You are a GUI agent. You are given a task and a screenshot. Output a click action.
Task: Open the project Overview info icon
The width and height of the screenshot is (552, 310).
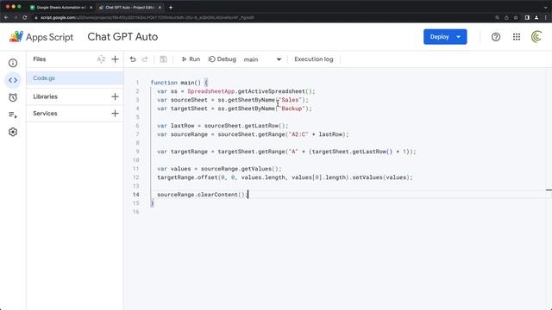13,63
